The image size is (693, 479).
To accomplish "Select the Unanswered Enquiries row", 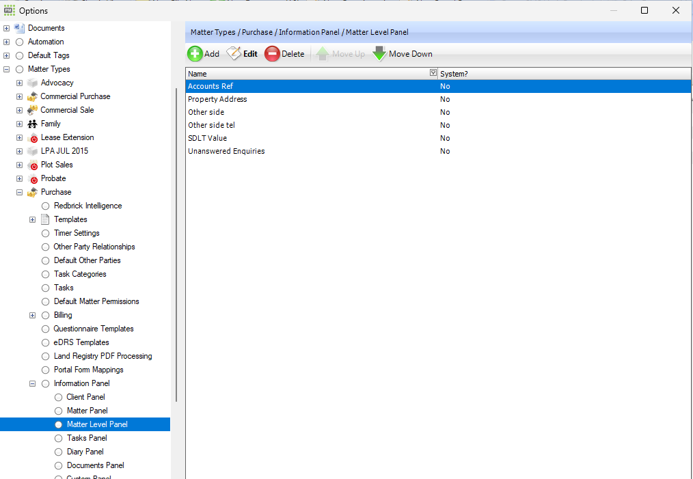I will pyautogui.click(x=226, y=151).
